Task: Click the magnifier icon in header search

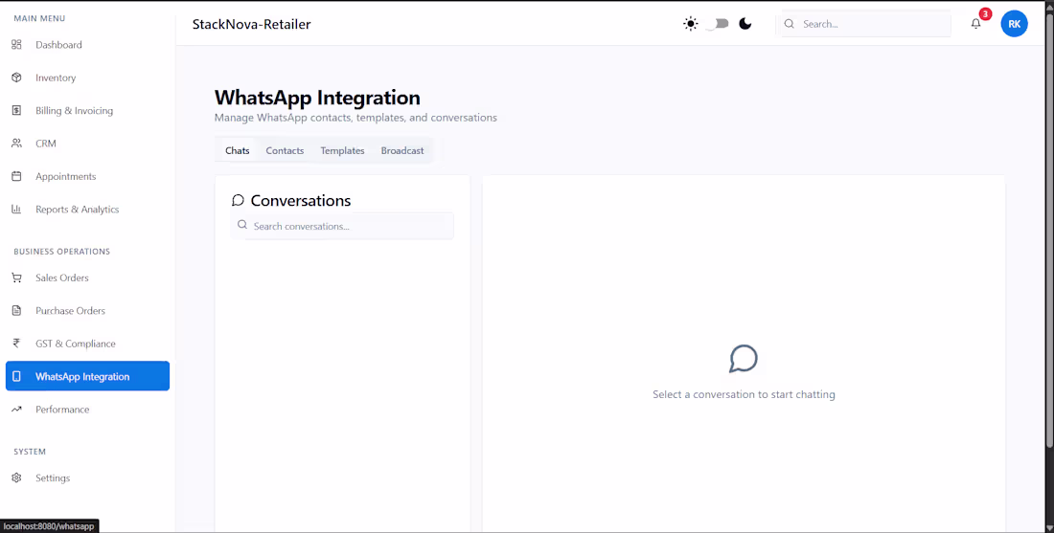Action: point(790,24)
